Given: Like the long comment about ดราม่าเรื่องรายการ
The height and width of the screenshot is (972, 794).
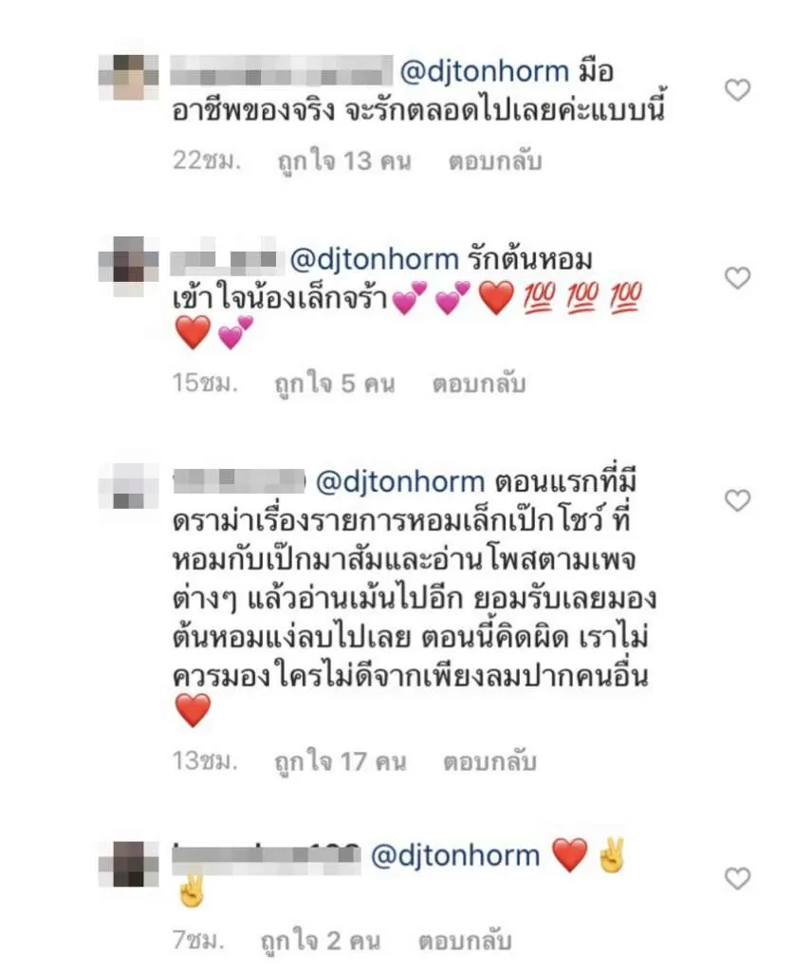Looking at the screenshot, I should tap(737, 500).
